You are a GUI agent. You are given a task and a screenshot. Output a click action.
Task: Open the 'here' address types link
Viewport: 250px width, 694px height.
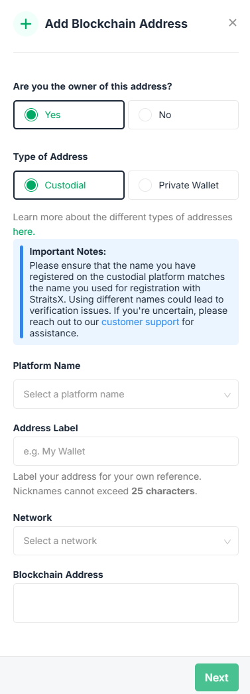coord(24,232)
